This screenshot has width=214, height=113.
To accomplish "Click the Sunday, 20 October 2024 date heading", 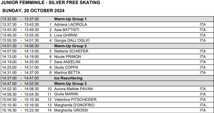I will click(33, 11).
